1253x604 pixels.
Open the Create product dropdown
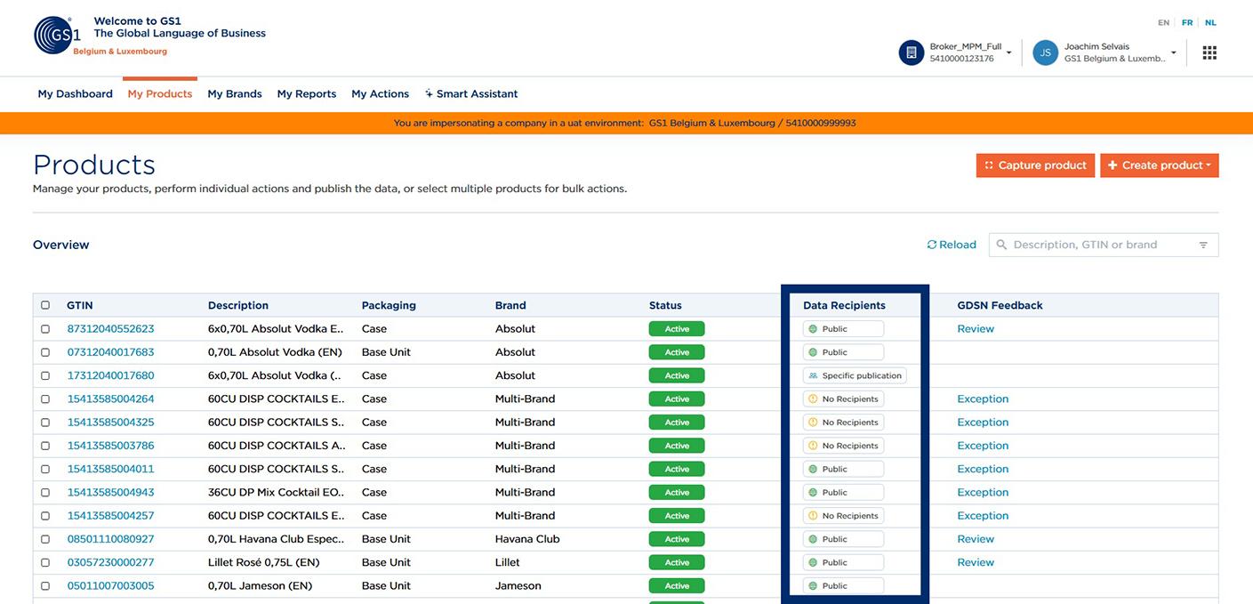tap(1160, 165)
